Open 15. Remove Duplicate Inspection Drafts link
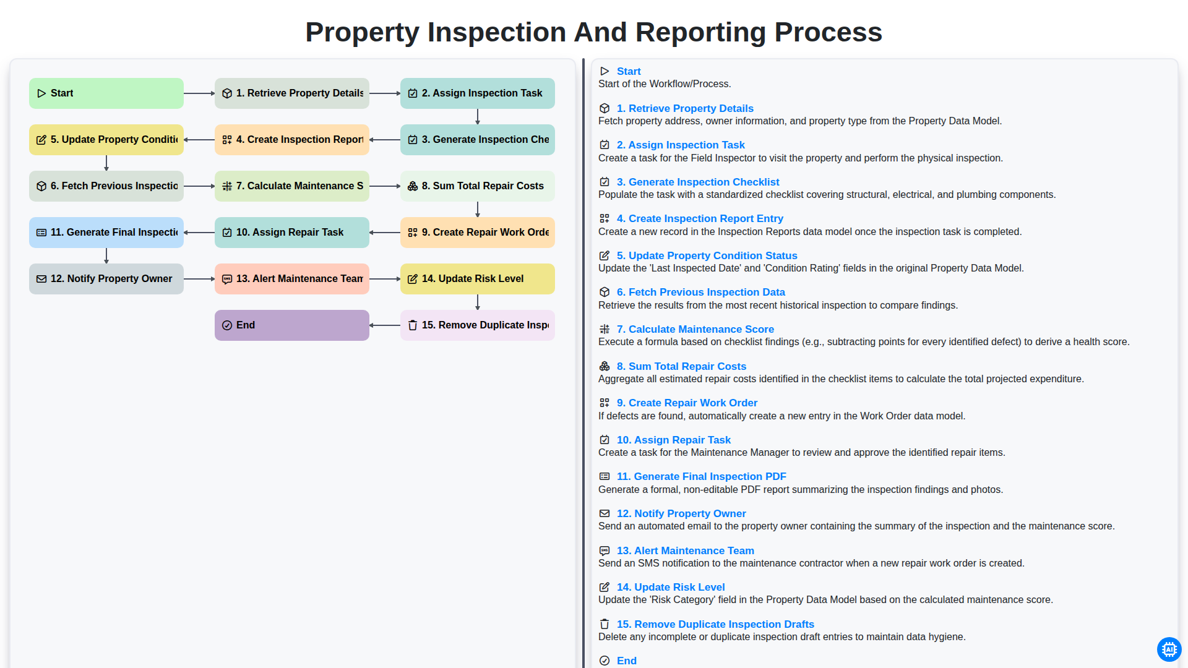 pyautogui.click(x=715, y=624)
